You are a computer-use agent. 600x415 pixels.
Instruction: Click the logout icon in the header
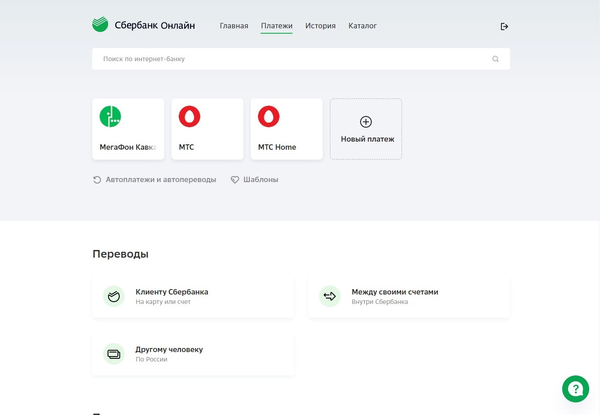(x=505, y=27)
